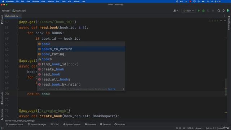The width and height of the screenshot is (231, 130).
Task: Fold the read_book loop at line 59
Action: (x=18, y=33)
